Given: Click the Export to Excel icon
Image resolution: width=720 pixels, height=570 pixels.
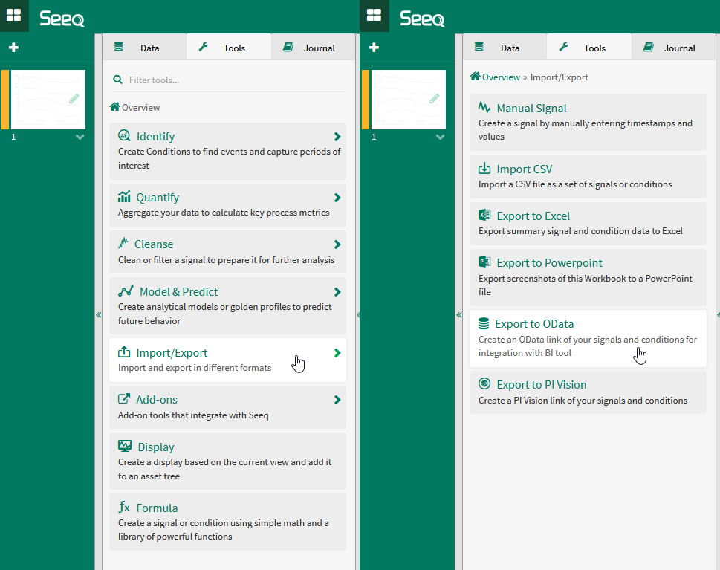Looking at the screenshot, I should point(484,216).
